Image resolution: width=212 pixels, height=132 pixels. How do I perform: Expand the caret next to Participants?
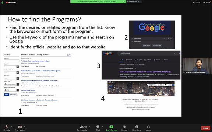click(89, 127)
